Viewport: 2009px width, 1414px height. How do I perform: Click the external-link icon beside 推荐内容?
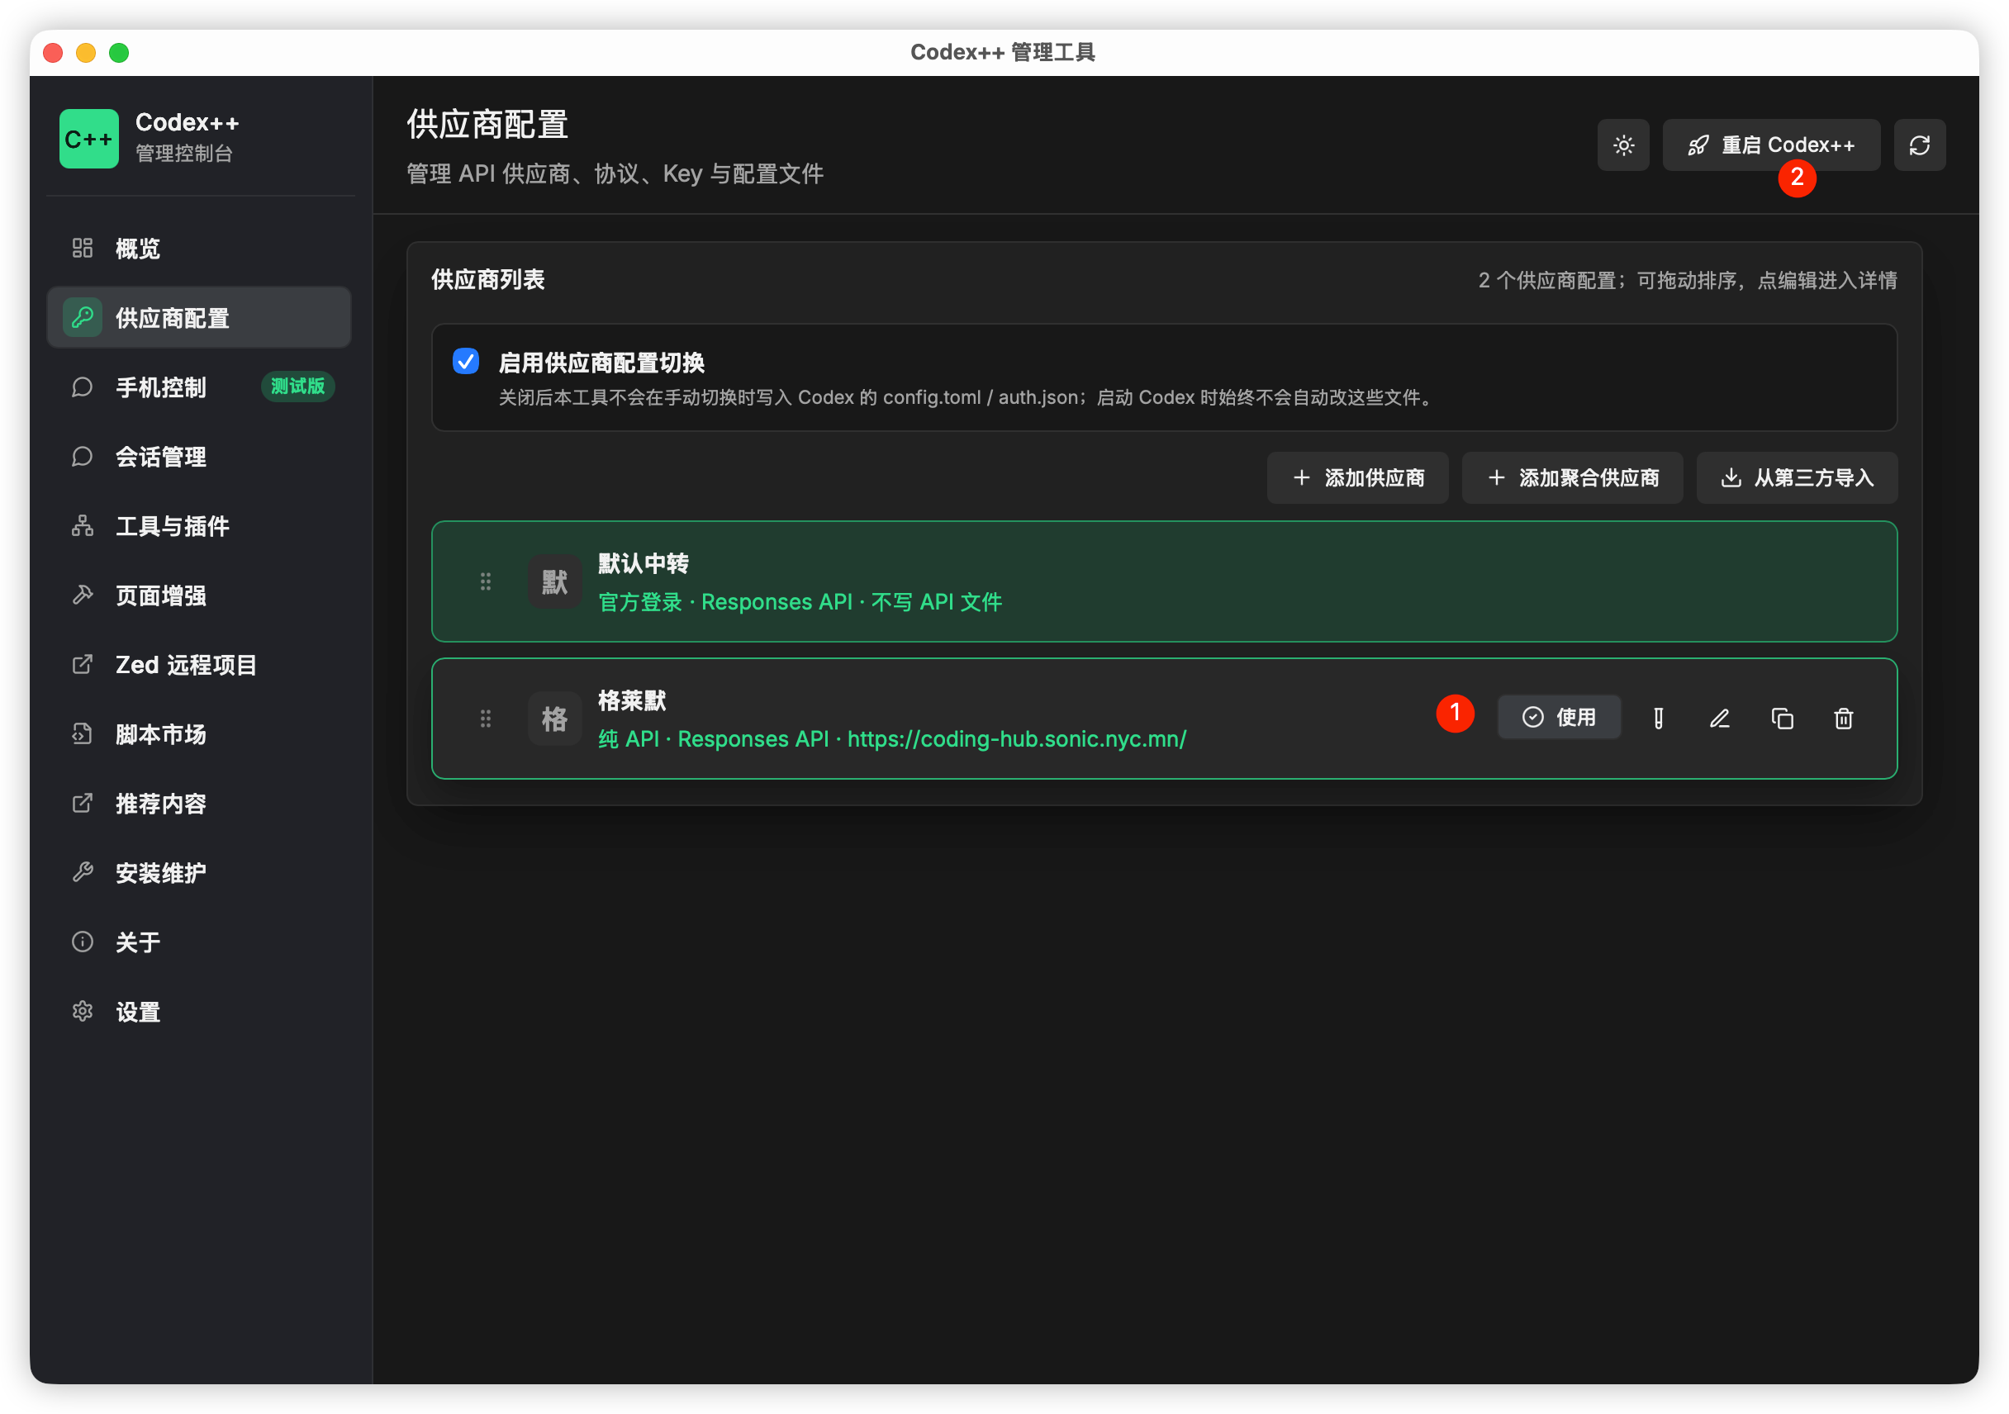point(83,804)
